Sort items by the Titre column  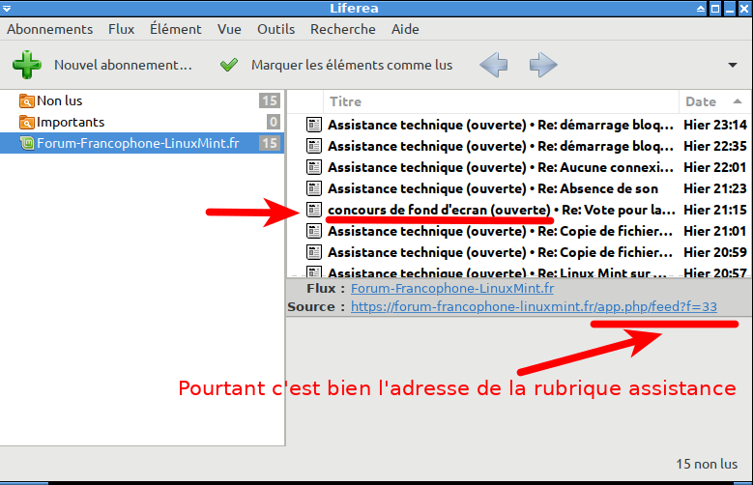pos(501,101)
